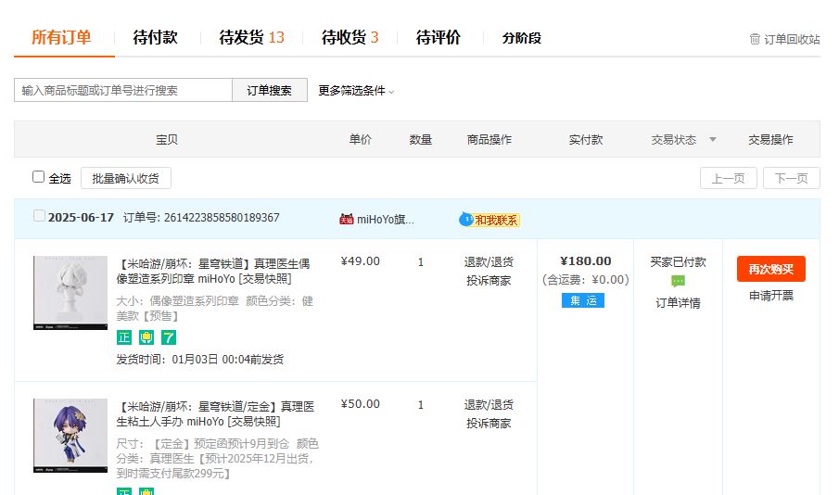Click the 和我联系 label
The image size is (839, 495).
496,220
